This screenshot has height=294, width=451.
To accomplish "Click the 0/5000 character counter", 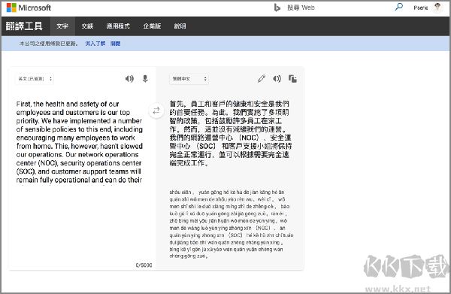I will pos(144,265).
